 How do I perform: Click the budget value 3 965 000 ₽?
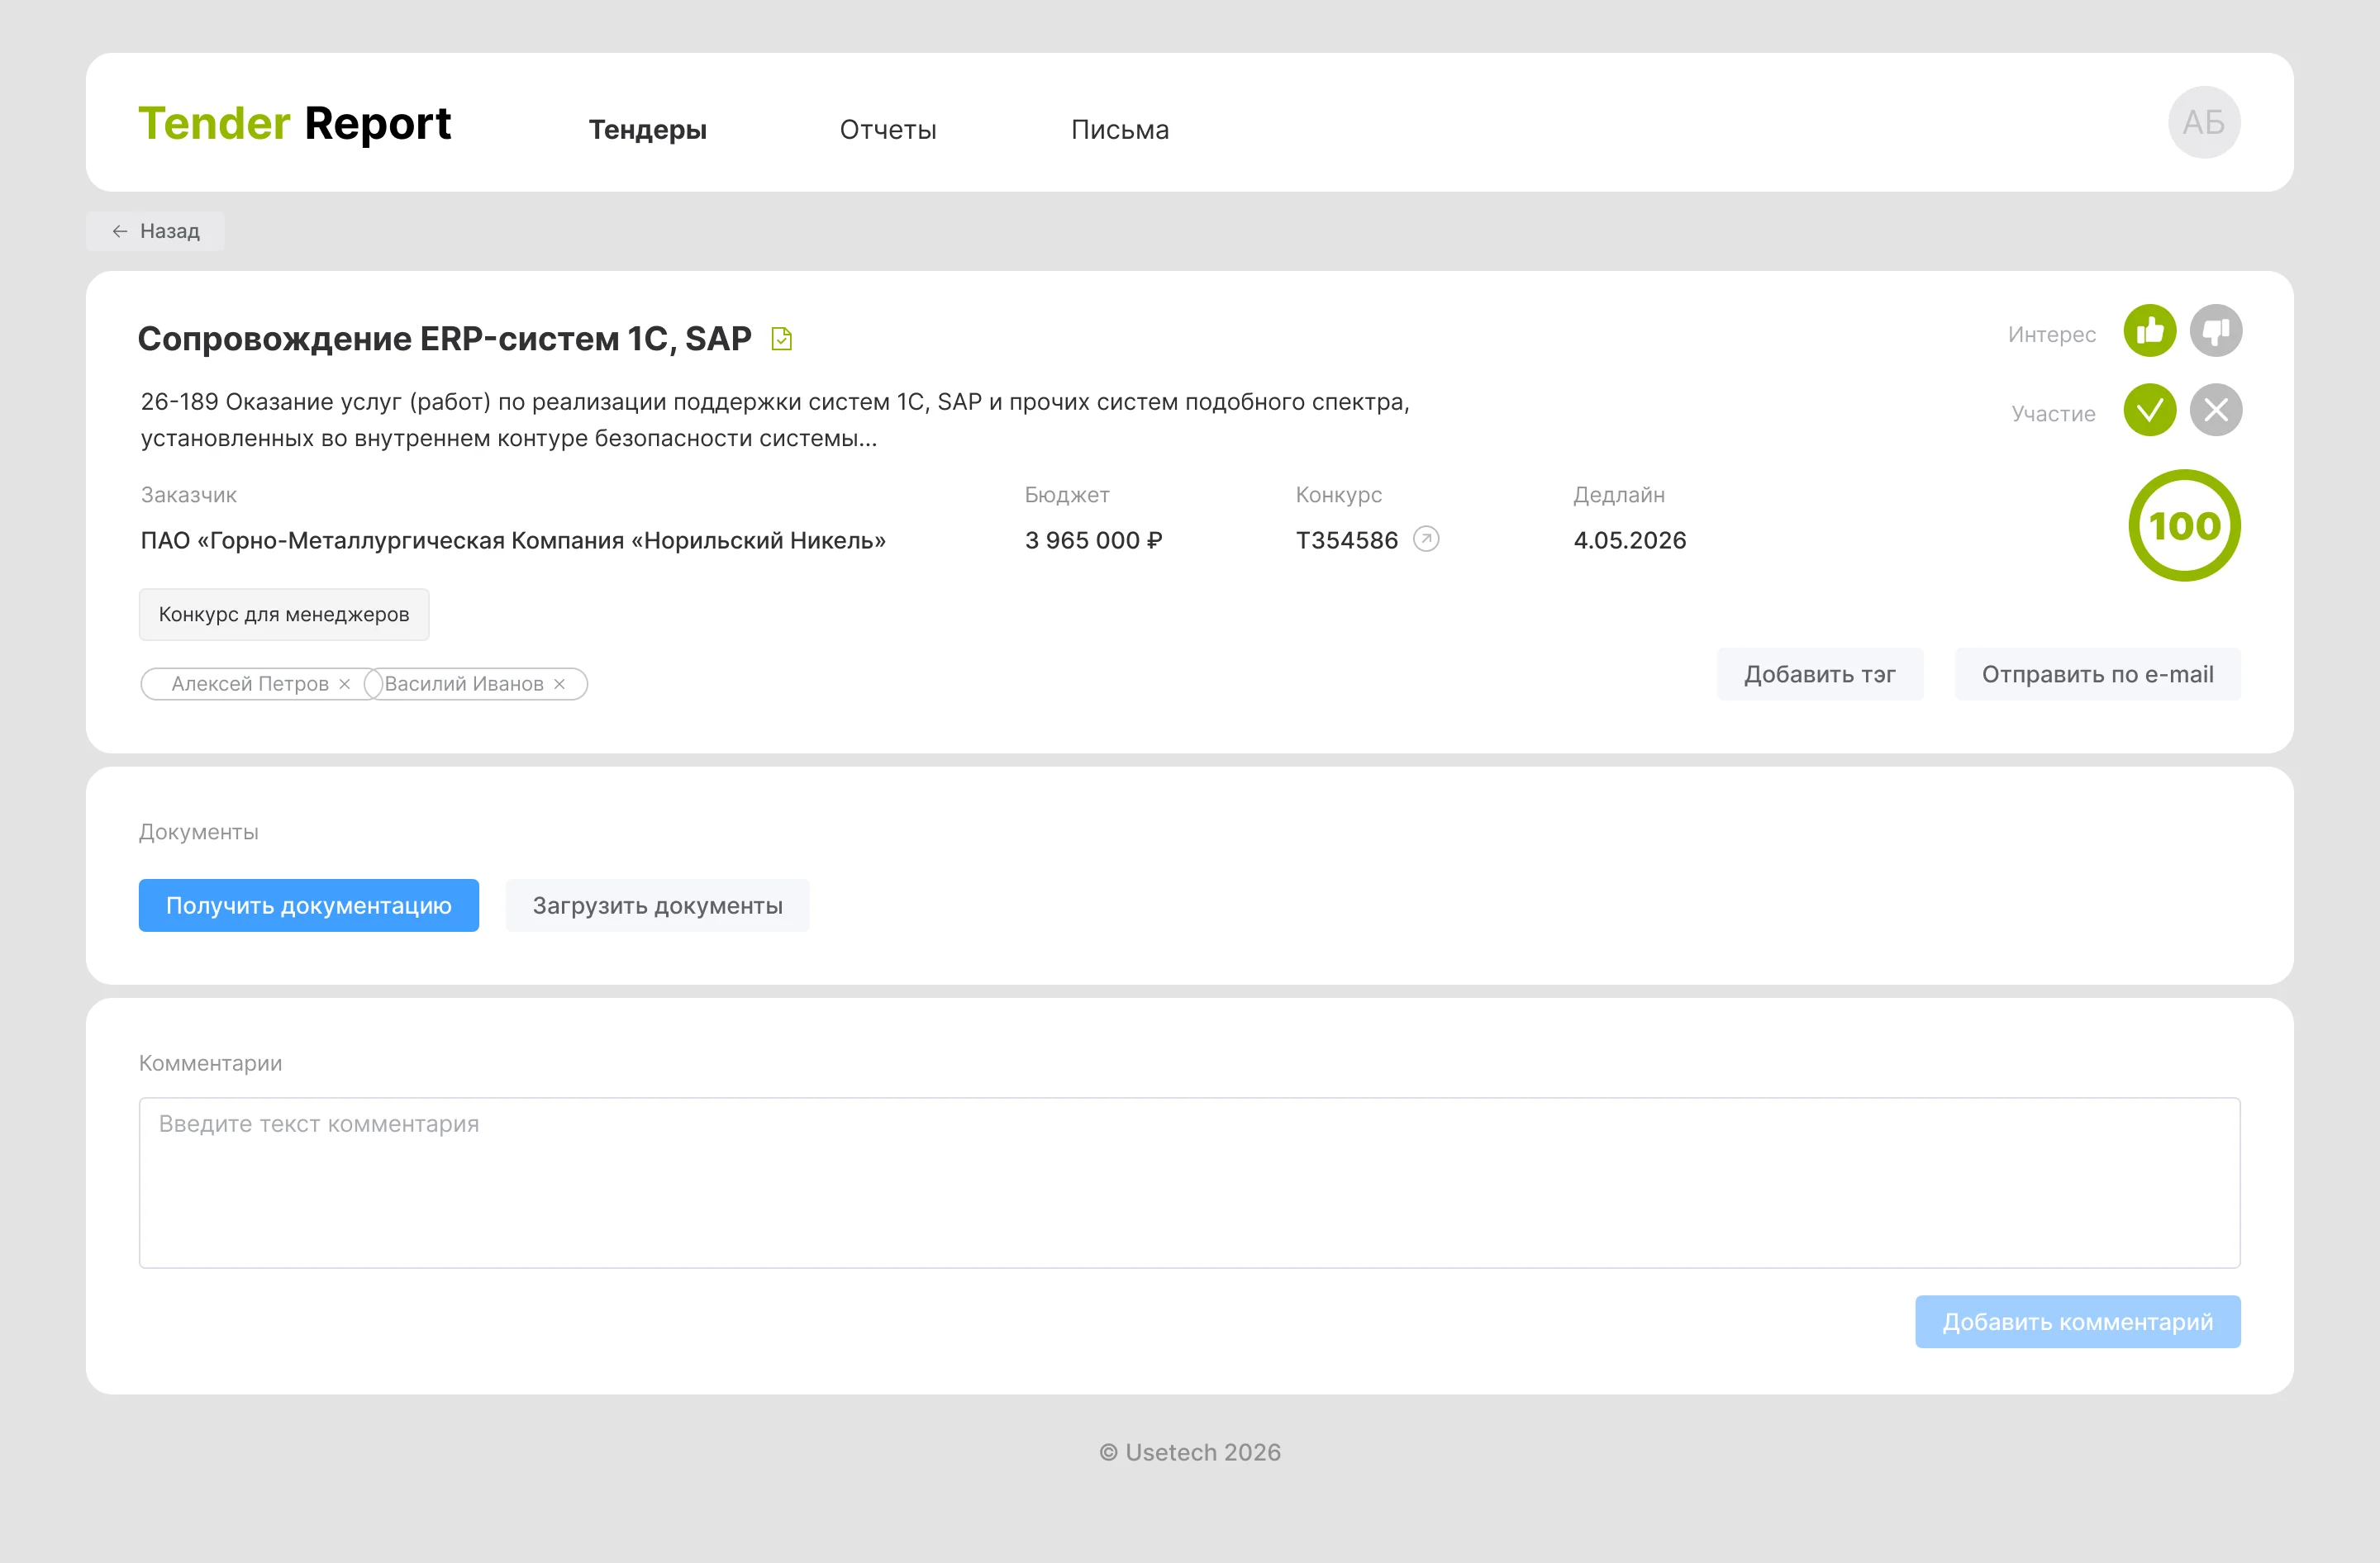coord(1093,540)
